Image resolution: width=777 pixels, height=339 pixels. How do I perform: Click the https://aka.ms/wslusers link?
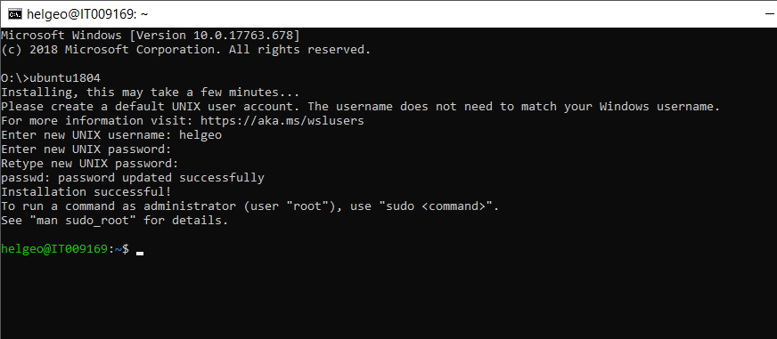282,121
